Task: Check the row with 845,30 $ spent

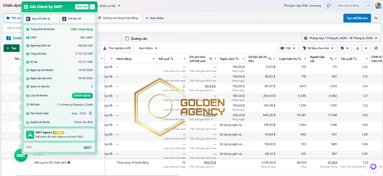Action: (7, 117)
